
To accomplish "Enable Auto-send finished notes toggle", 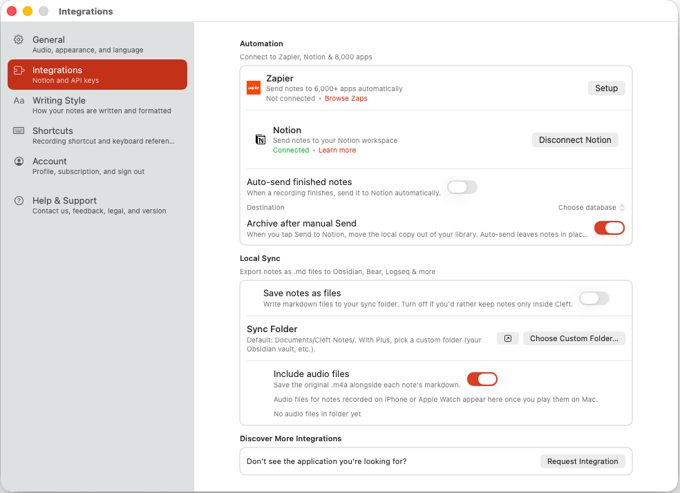I will coord(462,187).
